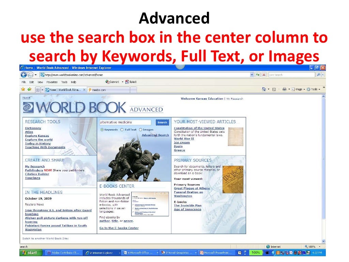Open the Atlas link
The width and height of the screenshot is (349, 262).
[x=29, y=132]
